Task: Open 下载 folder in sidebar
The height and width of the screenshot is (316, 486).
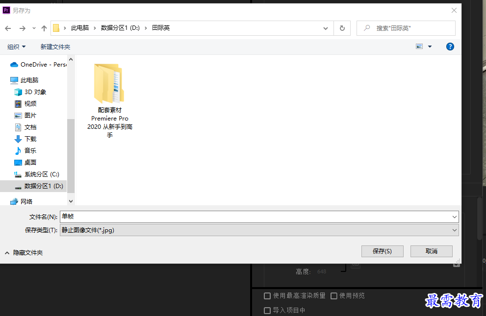Action: click(x=26, y=139)
